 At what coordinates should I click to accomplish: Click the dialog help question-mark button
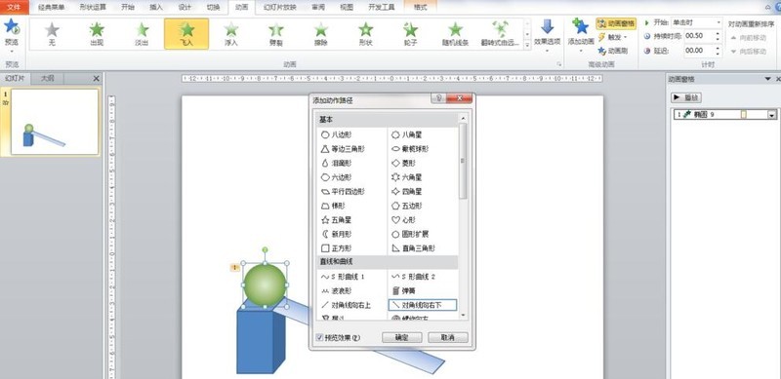click(439, 98)
